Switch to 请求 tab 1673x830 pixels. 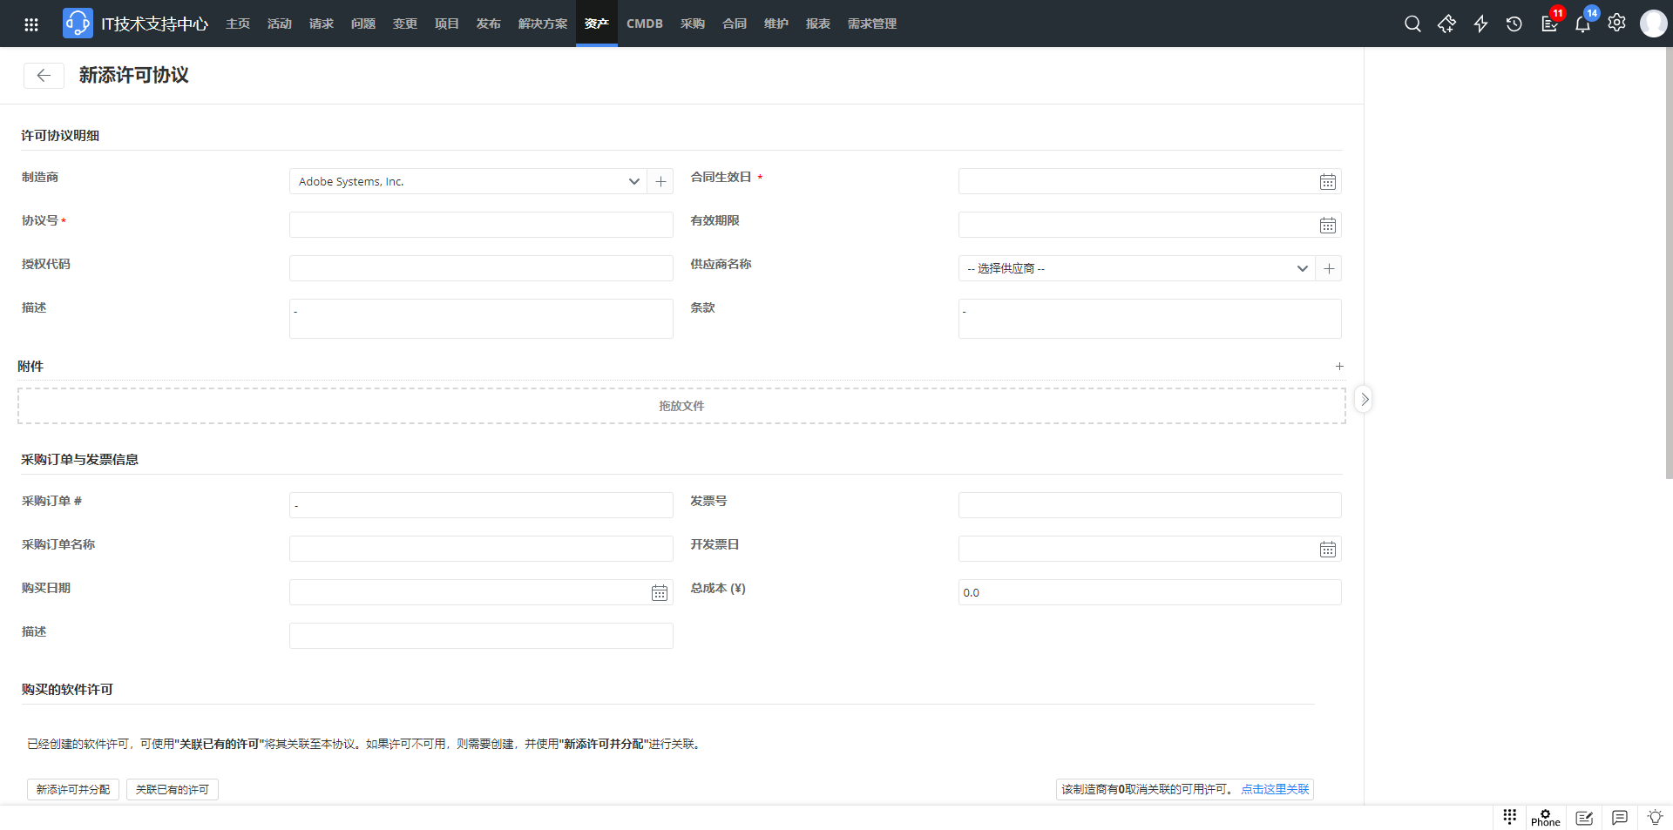click(322, 24)
